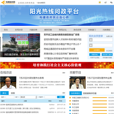Click orange square icon beside 东实公司
Image resolution: width=114 pixels, height=114 pixels.
70,104
